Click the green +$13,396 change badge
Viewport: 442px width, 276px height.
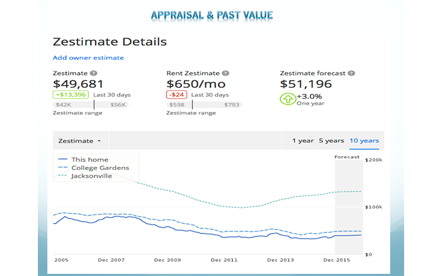click(x=69, y=95)
